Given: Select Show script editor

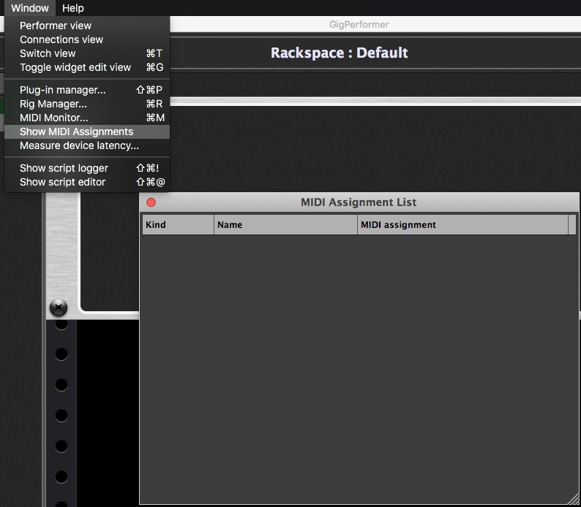Looking at the screenshot, I should [87, 182].
